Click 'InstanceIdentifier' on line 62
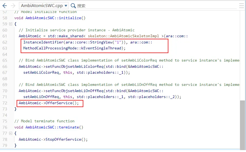Viewport: 246px width, 152px height. [x=43, y=42]
